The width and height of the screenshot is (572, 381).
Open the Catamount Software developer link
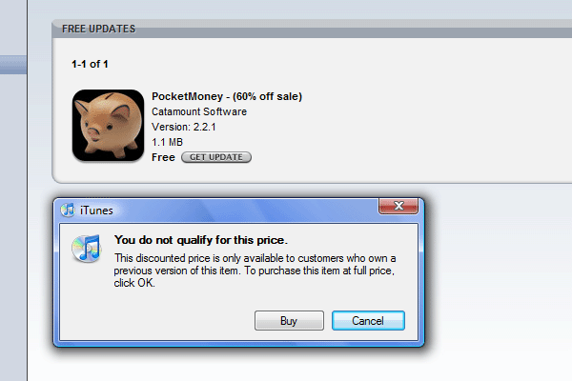tap(199, 111)
